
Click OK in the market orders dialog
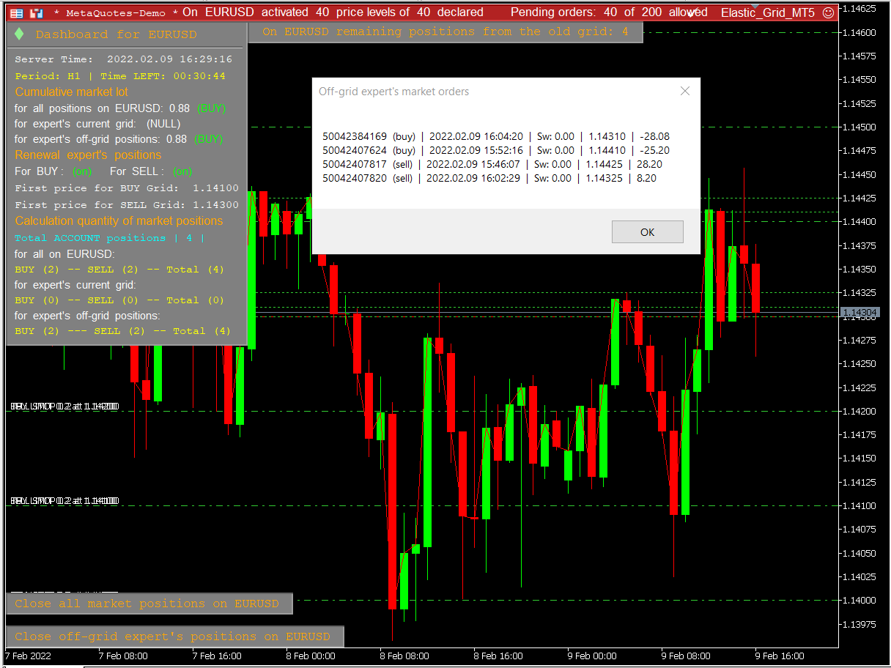point(647,232)
